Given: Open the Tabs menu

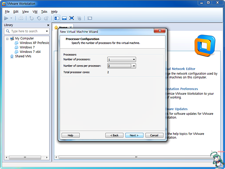Looking at the screenshot, I should (x=44, y=12).
